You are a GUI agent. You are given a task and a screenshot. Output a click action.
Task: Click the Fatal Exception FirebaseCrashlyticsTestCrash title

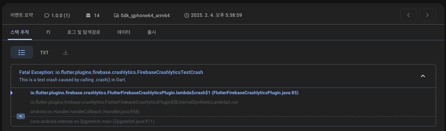[111, 72]
